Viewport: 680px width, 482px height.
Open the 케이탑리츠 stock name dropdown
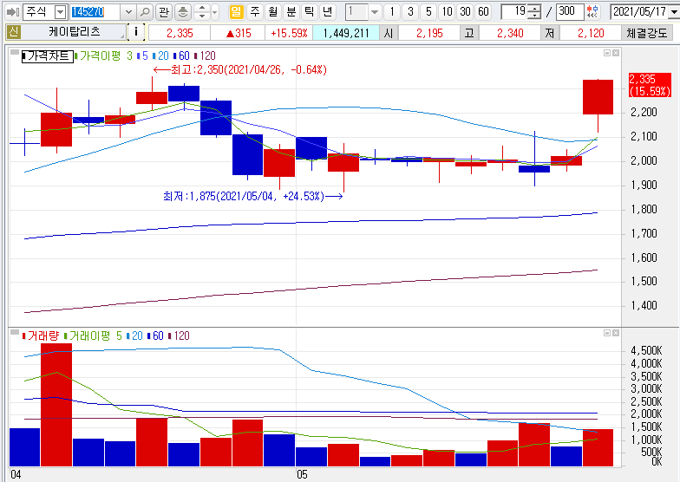click(123, 36)
